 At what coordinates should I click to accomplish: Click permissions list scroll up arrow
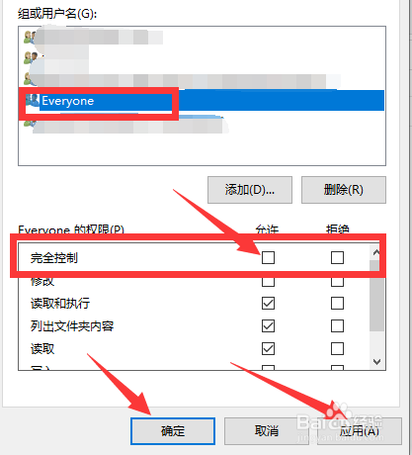click(376, 253)
